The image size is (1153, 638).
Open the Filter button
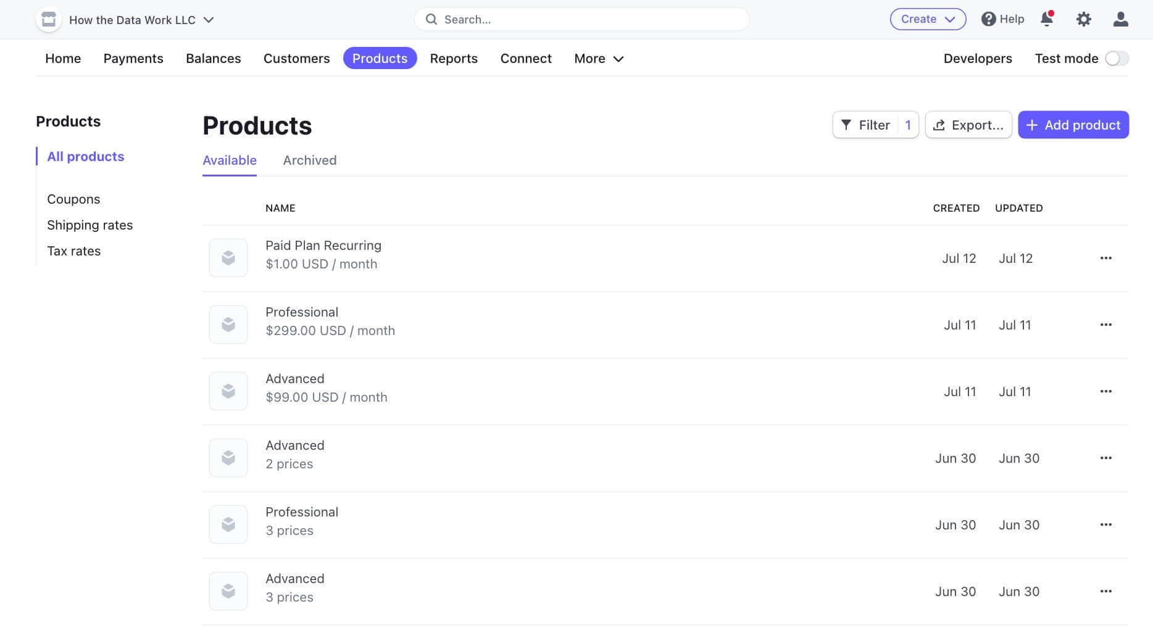pyautogui.click(x=875, y=125)
